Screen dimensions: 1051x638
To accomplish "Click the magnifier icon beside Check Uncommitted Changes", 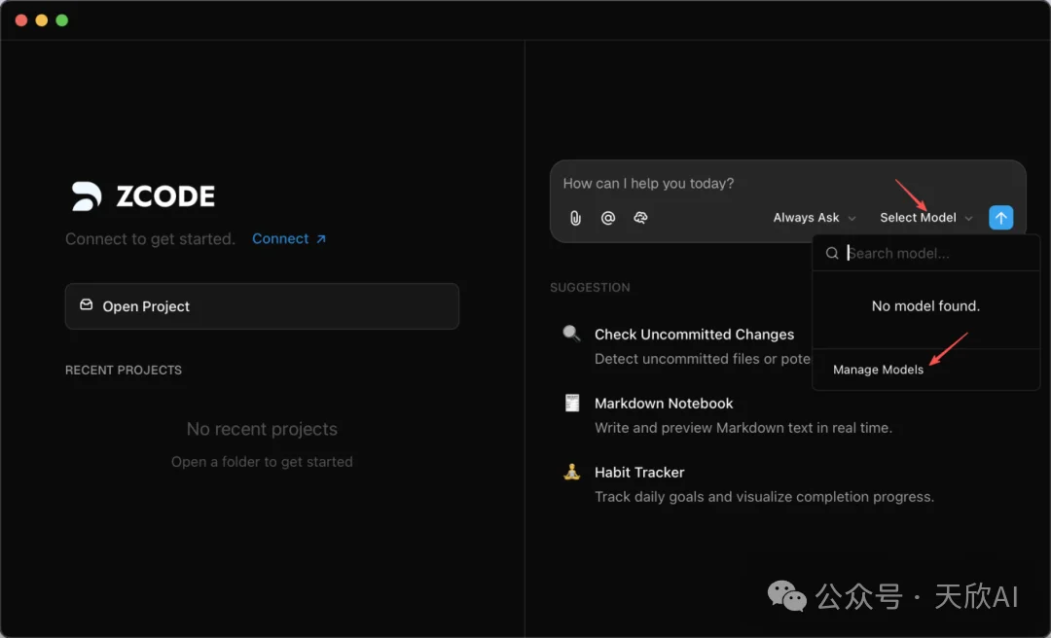I will pos(570,333).
